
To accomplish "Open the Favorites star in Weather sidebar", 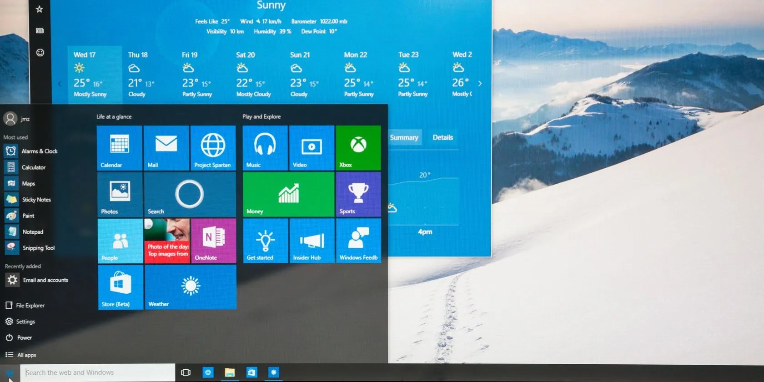I will (40, 9).
